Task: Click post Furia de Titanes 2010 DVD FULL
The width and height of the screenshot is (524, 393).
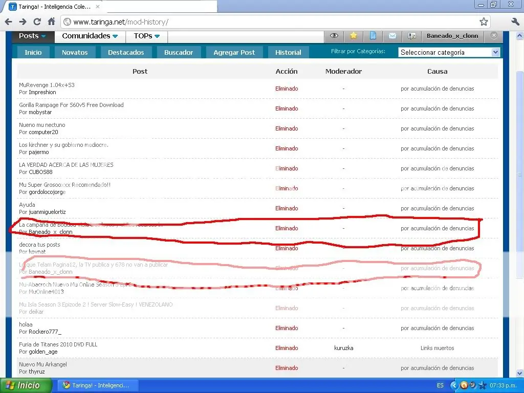Action: click(x=58, y=344)
